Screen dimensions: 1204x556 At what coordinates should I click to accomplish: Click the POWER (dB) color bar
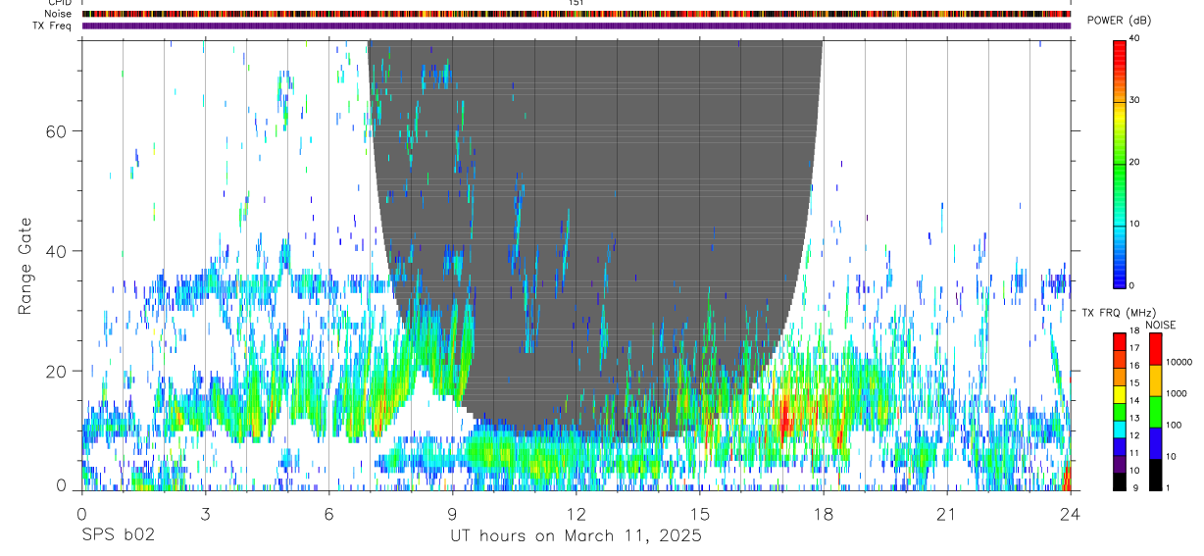(1121, 163)
